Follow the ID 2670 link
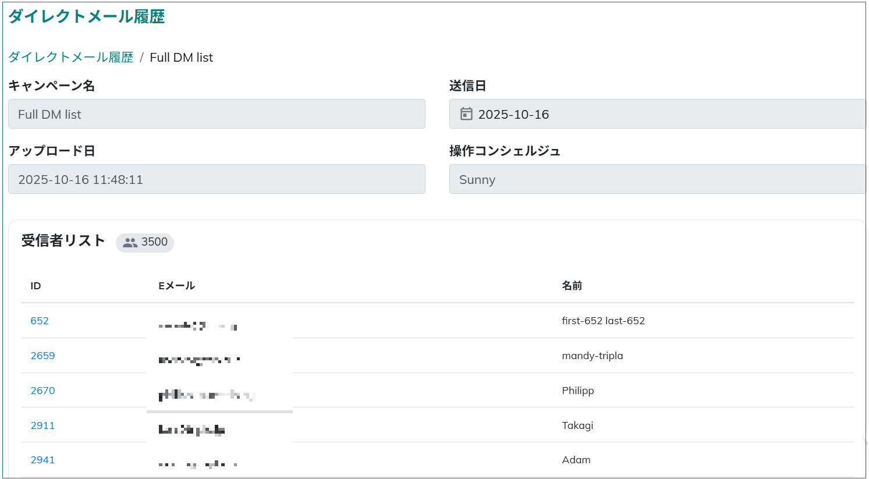Viewport: 869px width, 479px height. pos(42,391)
